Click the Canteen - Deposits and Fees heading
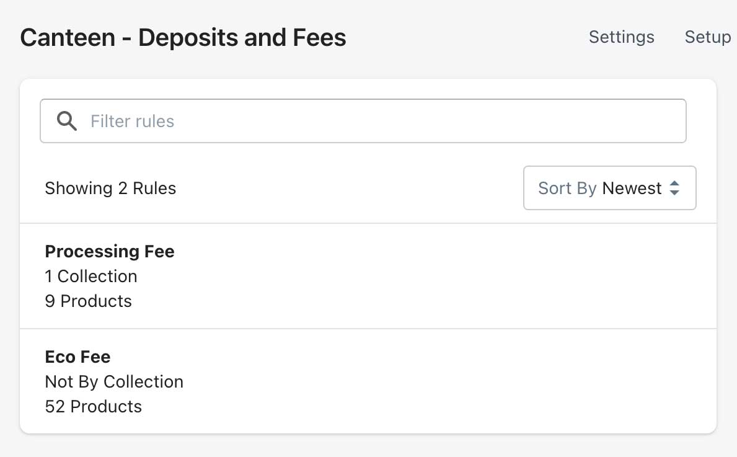737x457 pixels. point(183,37)
